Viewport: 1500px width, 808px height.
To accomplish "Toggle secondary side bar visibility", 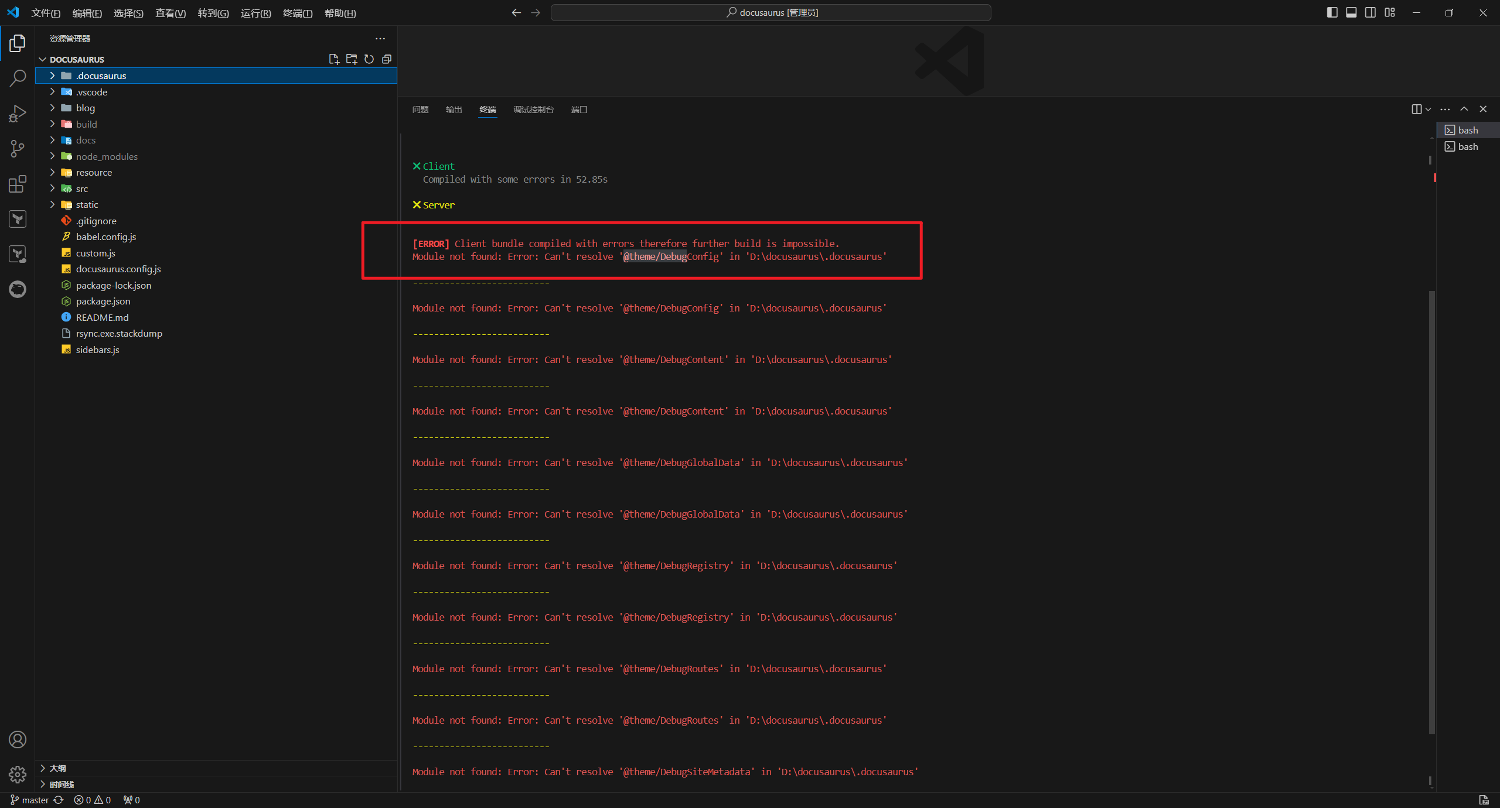I will [1371, 12].
